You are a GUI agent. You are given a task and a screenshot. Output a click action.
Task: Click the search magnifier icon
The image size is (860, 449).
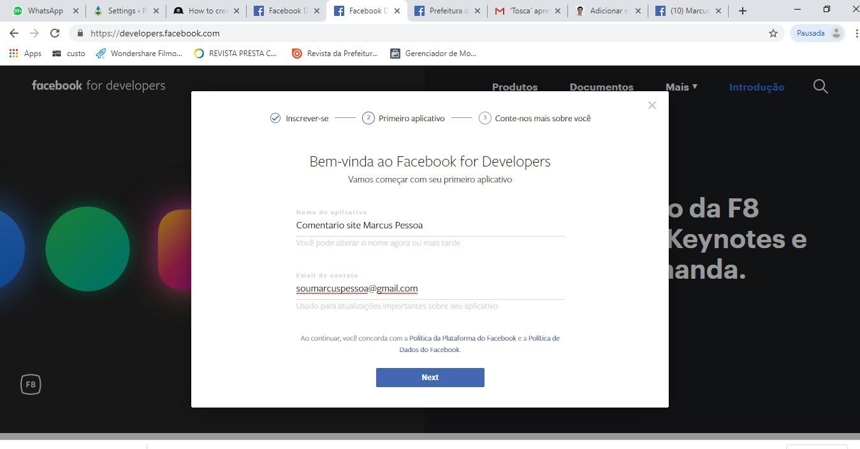tap(820, 86)
